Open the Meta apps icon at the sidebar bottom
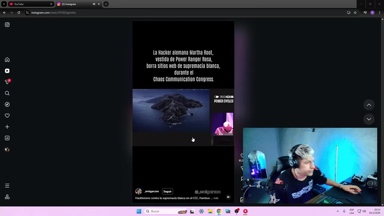This screenshot has height=216, width=384. [x=7, y=197]
